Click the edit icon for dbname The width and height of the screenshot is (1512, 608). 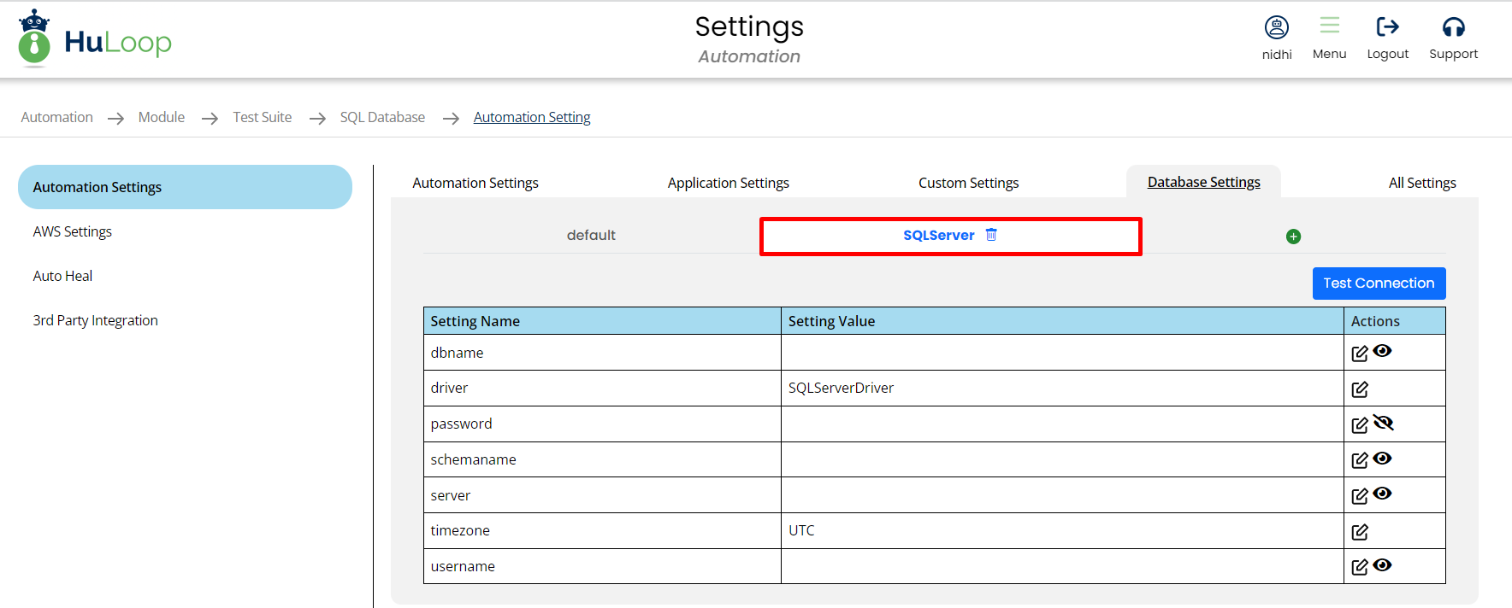pos(1359,354)
